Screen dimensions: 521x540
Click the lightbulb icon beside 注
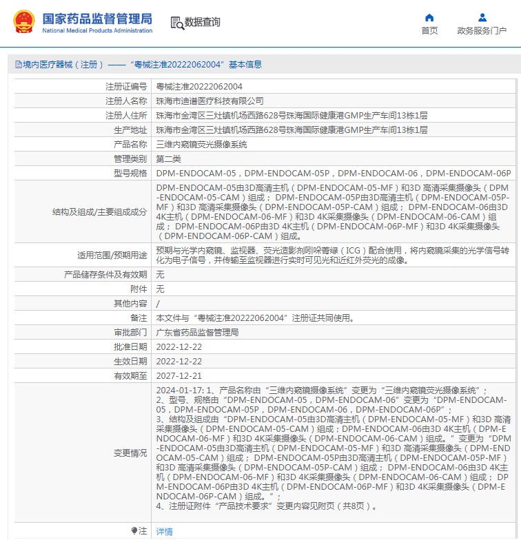134,530
